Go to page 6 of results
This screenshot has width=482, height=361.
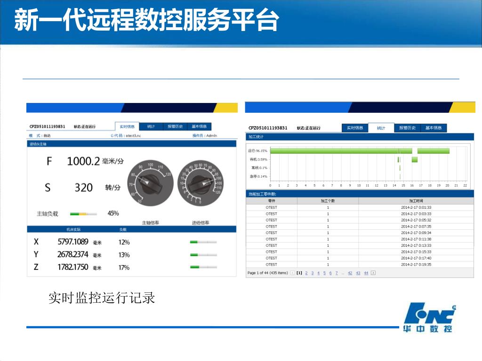[330, 273]
